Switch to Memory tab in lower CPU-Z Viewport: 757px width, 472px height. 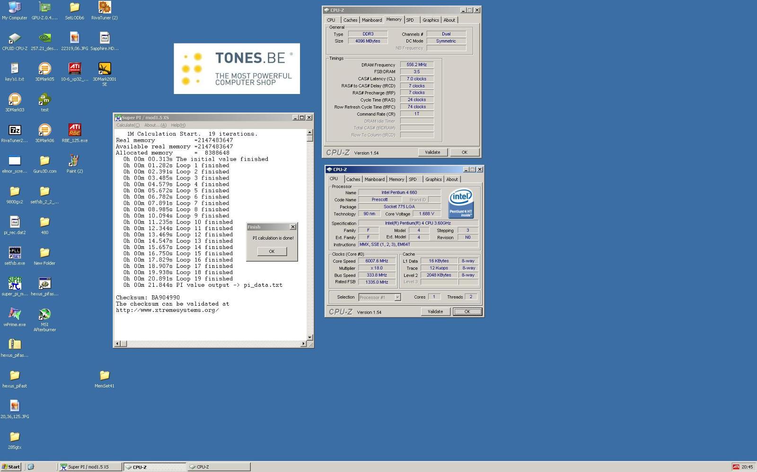pos(396,179)
